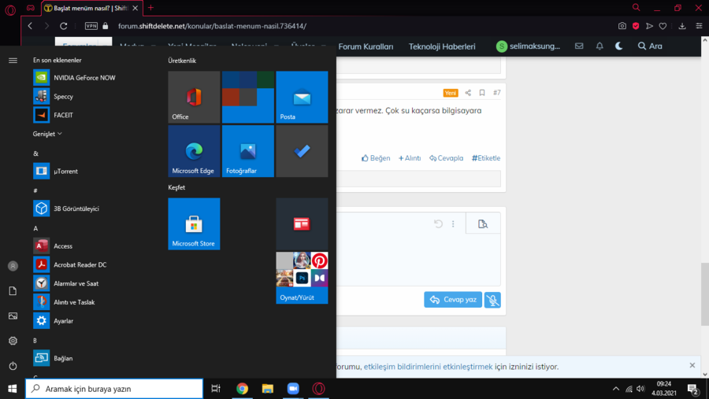Open a new tab with plus button

150,8
